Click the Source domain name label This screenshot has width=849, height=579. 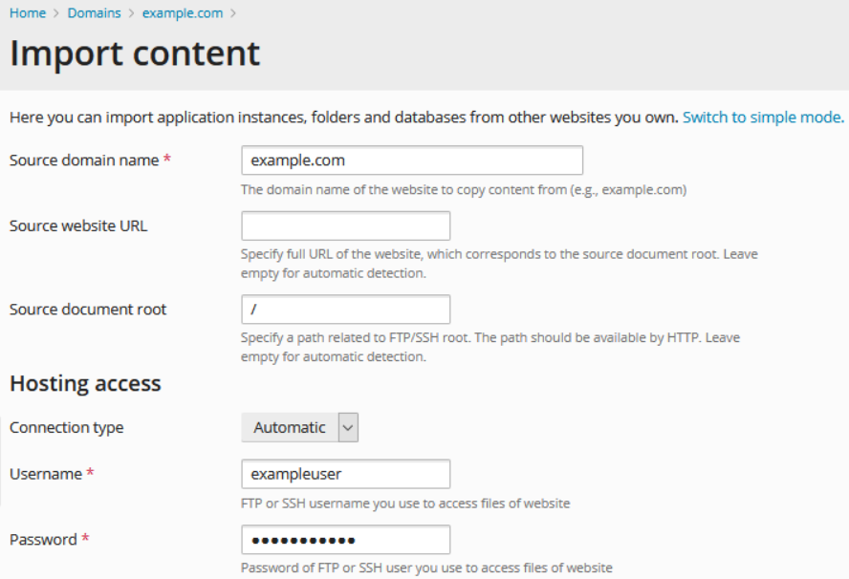(84, 161)
